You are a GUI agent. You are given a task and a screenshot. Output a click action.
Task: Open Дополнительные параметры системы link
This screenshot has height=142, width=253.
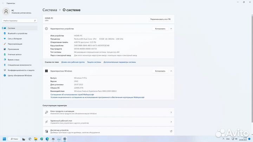119,62
